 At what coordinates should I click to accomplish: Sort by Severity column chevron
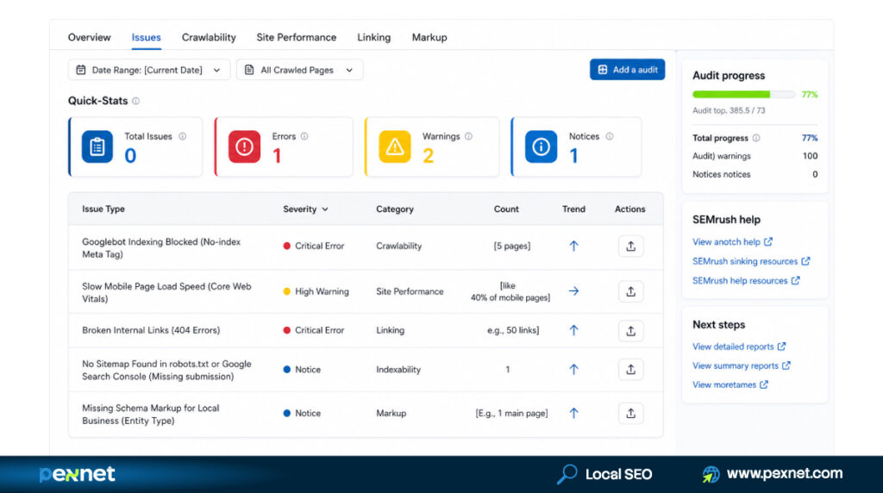tap(325, 209)
